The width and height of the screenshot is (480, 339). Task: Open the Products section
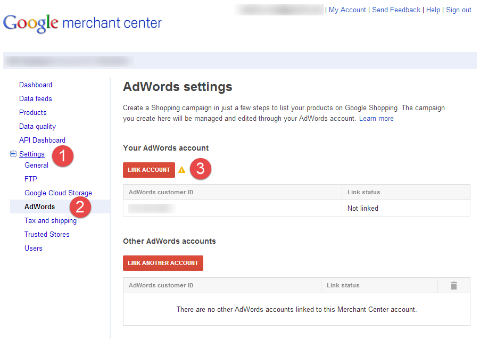33,112
